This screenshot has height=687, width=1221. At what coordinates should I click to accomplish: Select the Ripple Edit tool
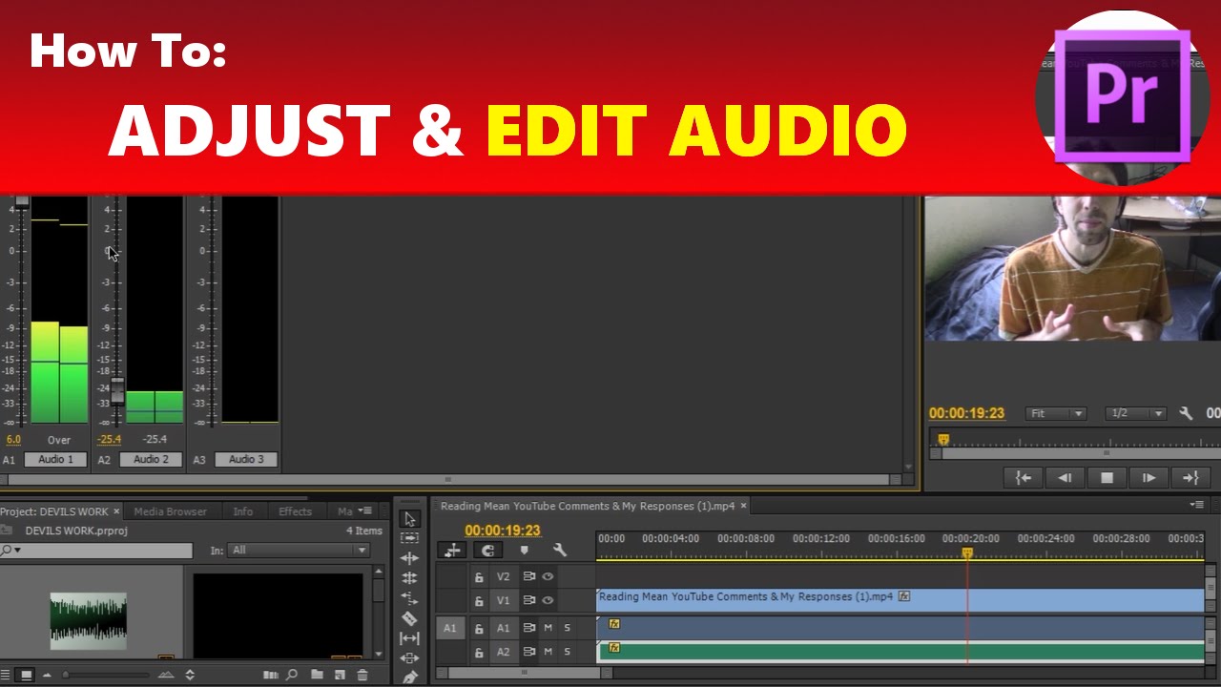tap(409, 558)
